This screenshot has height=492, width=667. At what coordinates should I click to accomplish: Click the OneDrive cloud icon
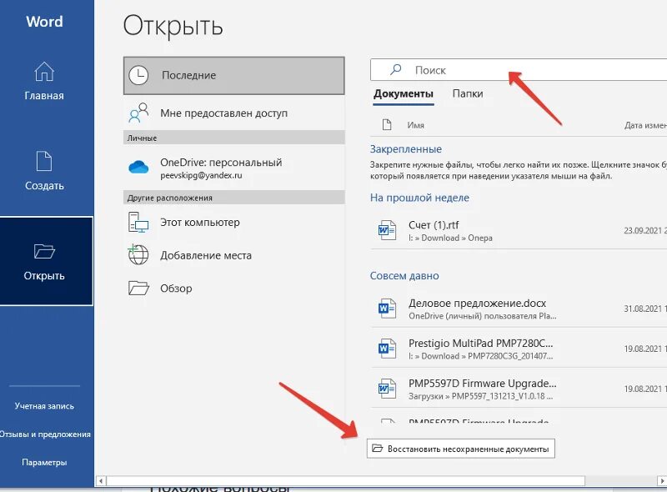pyautogui.click(x=138, y=167)
